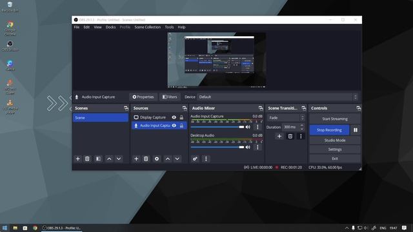Click the Start Streaming button
The image size is (413, 232).
[x=335, y=119]
